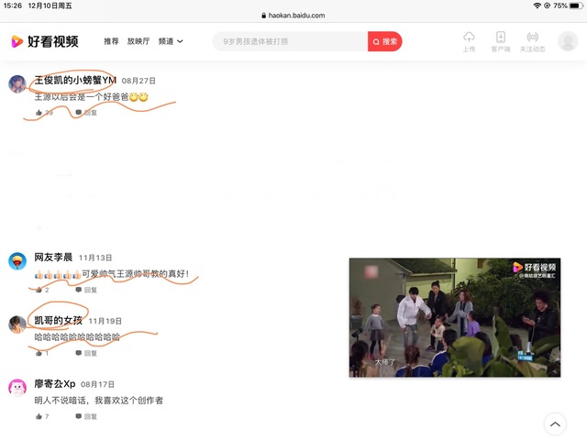Open username 廖寄厹Xp
The height and width of the screenshot is (440, 587).
[x=55, y=384]
